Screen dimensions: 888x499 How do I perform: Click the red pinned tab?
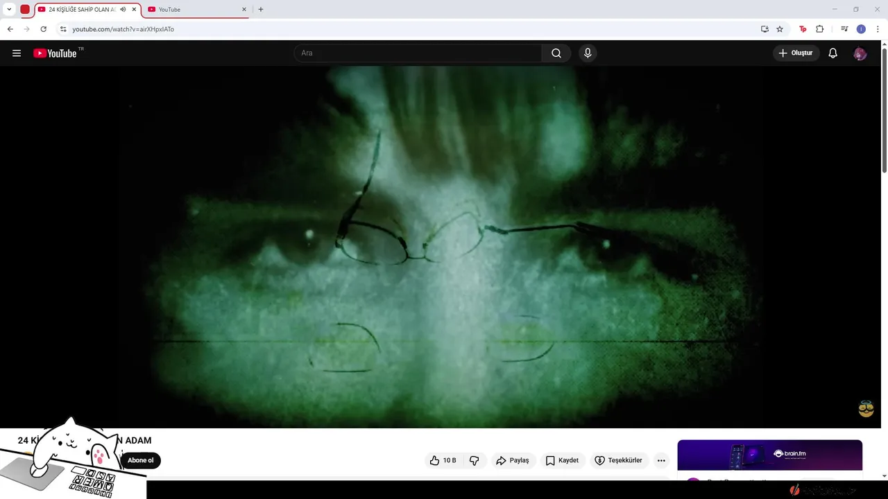pyautogui.click(x=25, y=10)
